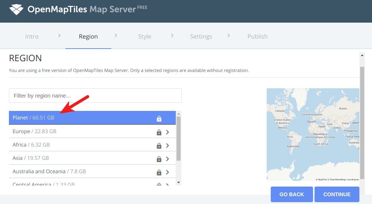The width and height of the screenshot is (372, 204).
Task: Click the region list scroll down arrow
Action: (x=178, y=182)
